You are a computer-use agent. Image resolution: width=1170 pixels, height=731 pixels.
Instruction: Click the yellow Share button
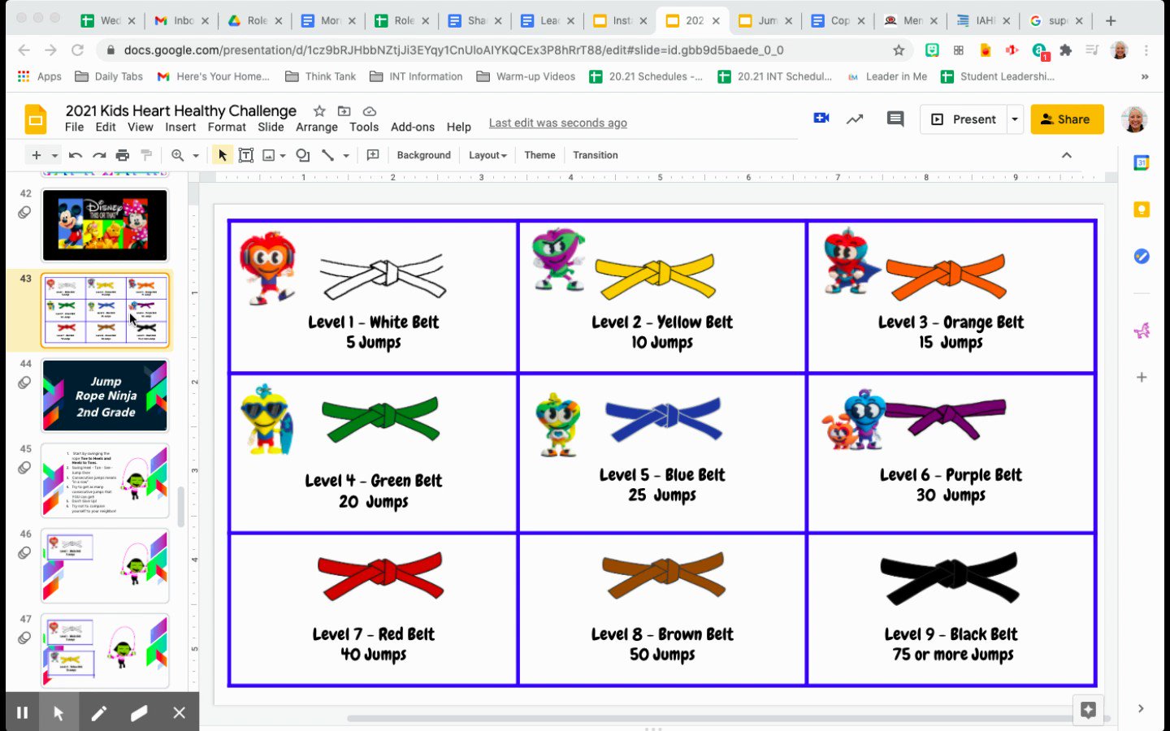pos(1067,119)
